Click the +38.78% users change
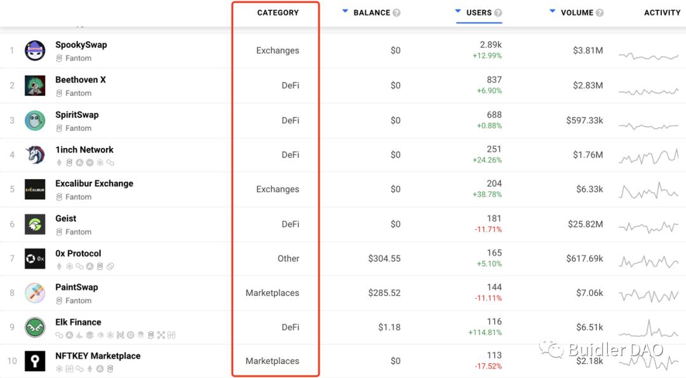 click(487, 194)
